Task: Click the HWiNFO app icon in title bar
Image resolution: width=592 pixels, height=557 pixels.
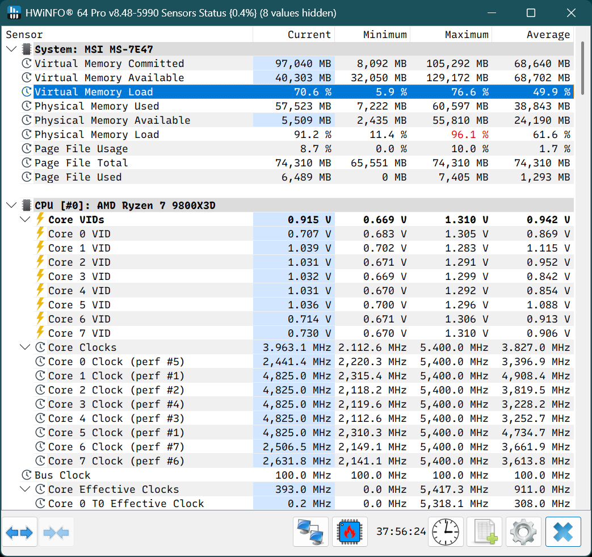Action: click(14, 12)
